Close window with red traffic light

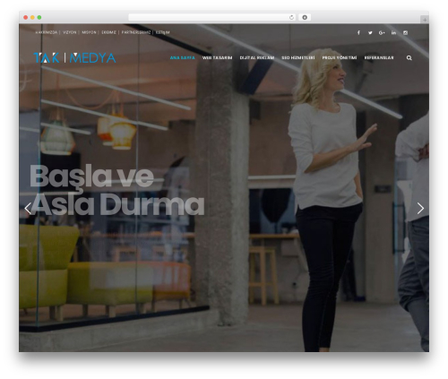pyautogui.click(x=26, y=17)
